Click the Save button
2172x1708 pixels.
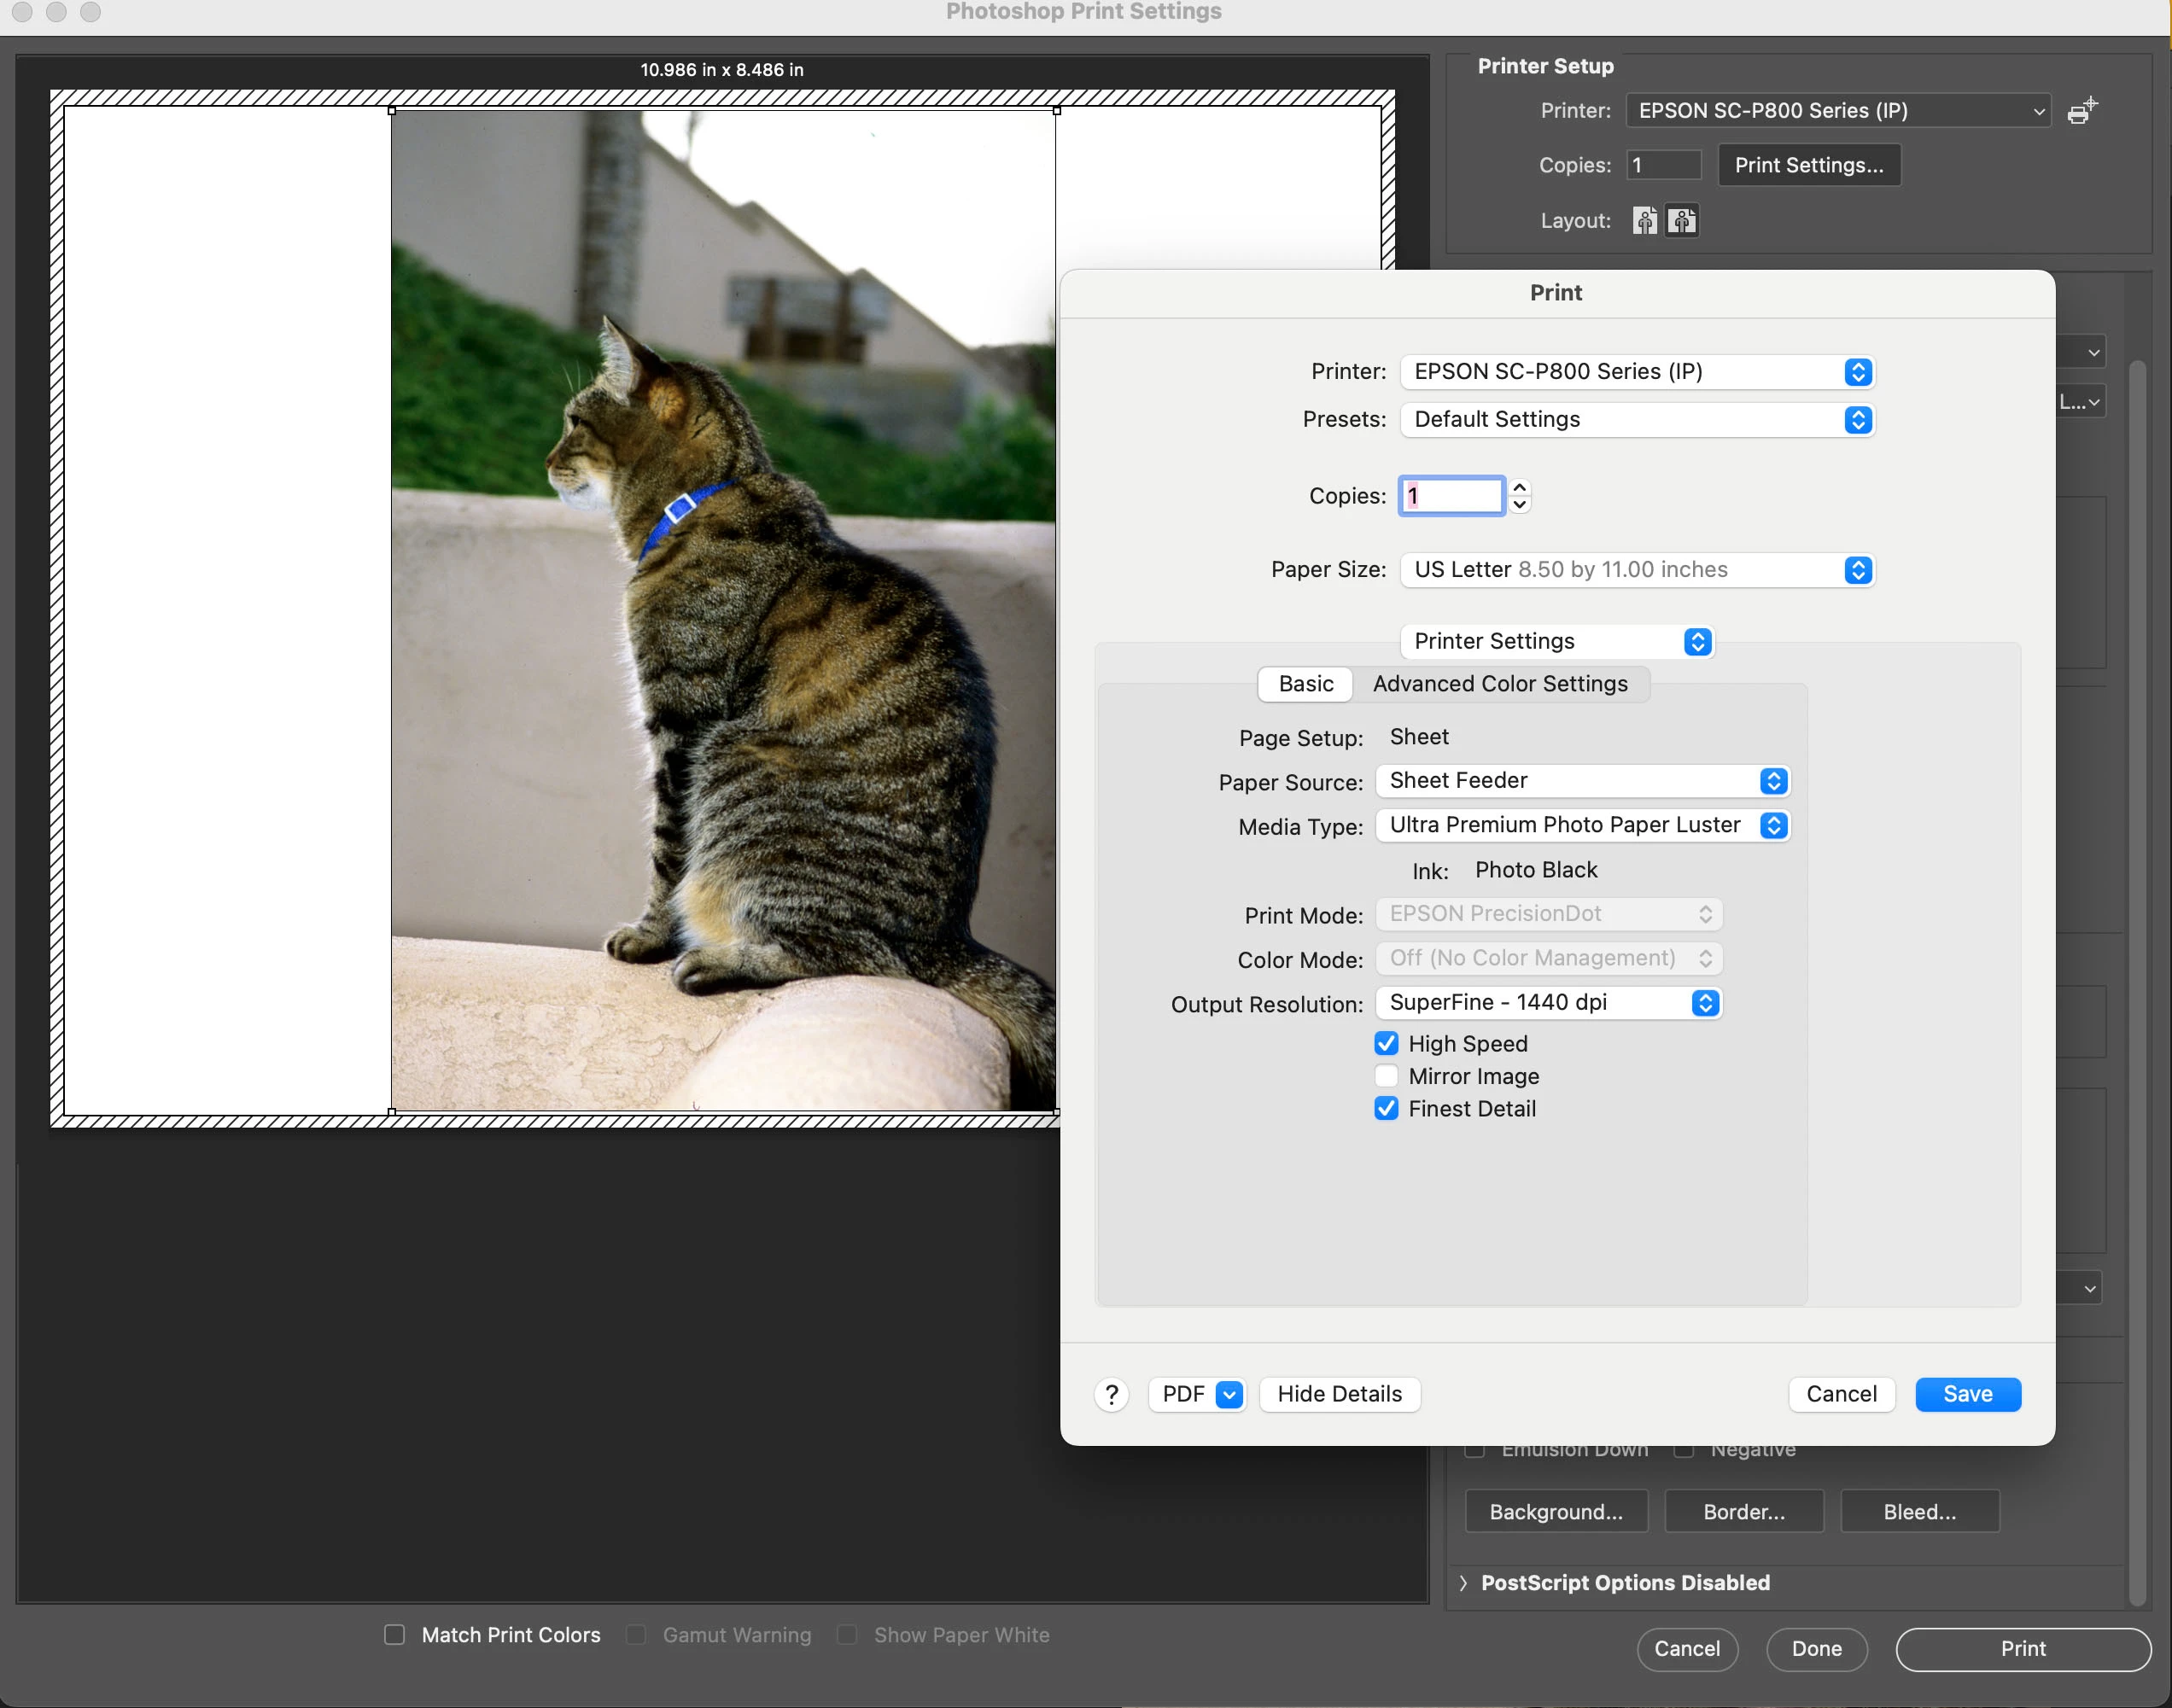(1967, 1394)
